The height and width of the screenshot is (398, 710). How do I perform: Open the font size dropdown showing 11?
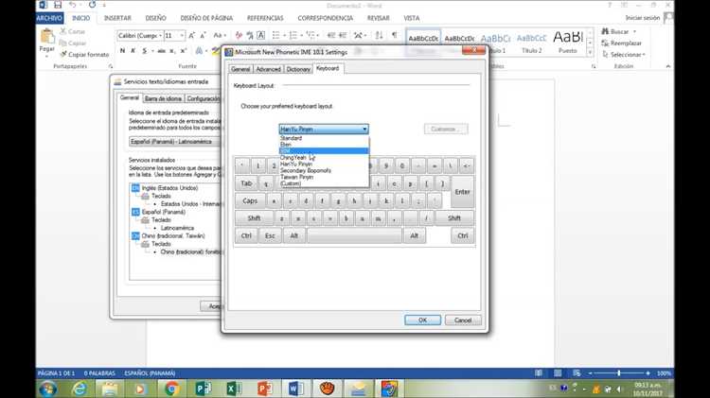pos(174,35)
